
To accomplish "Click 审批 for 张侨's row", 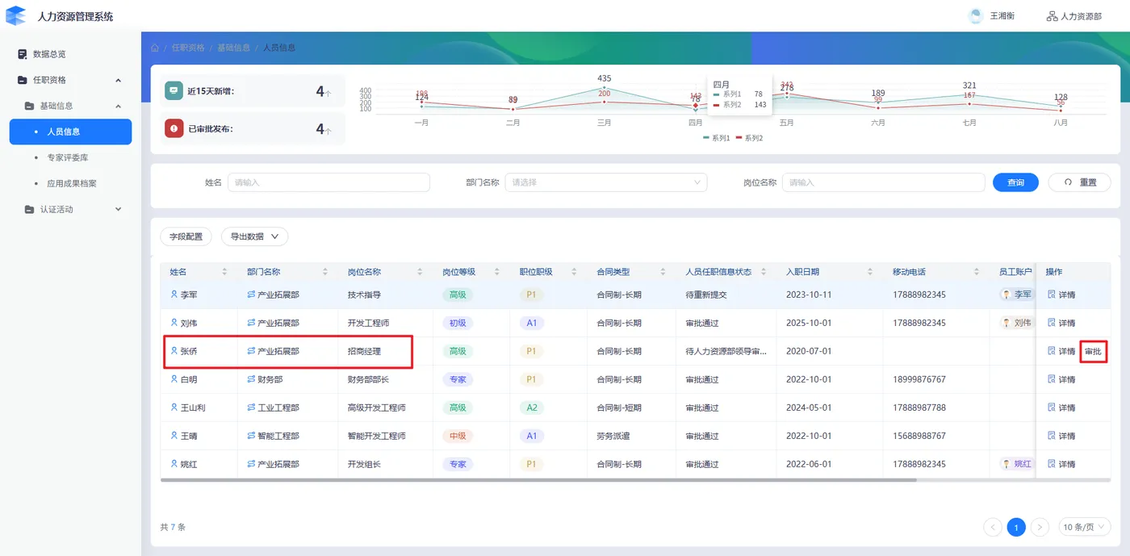I will [1093, 351].
